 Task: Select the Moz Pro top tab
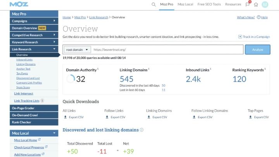167,4
